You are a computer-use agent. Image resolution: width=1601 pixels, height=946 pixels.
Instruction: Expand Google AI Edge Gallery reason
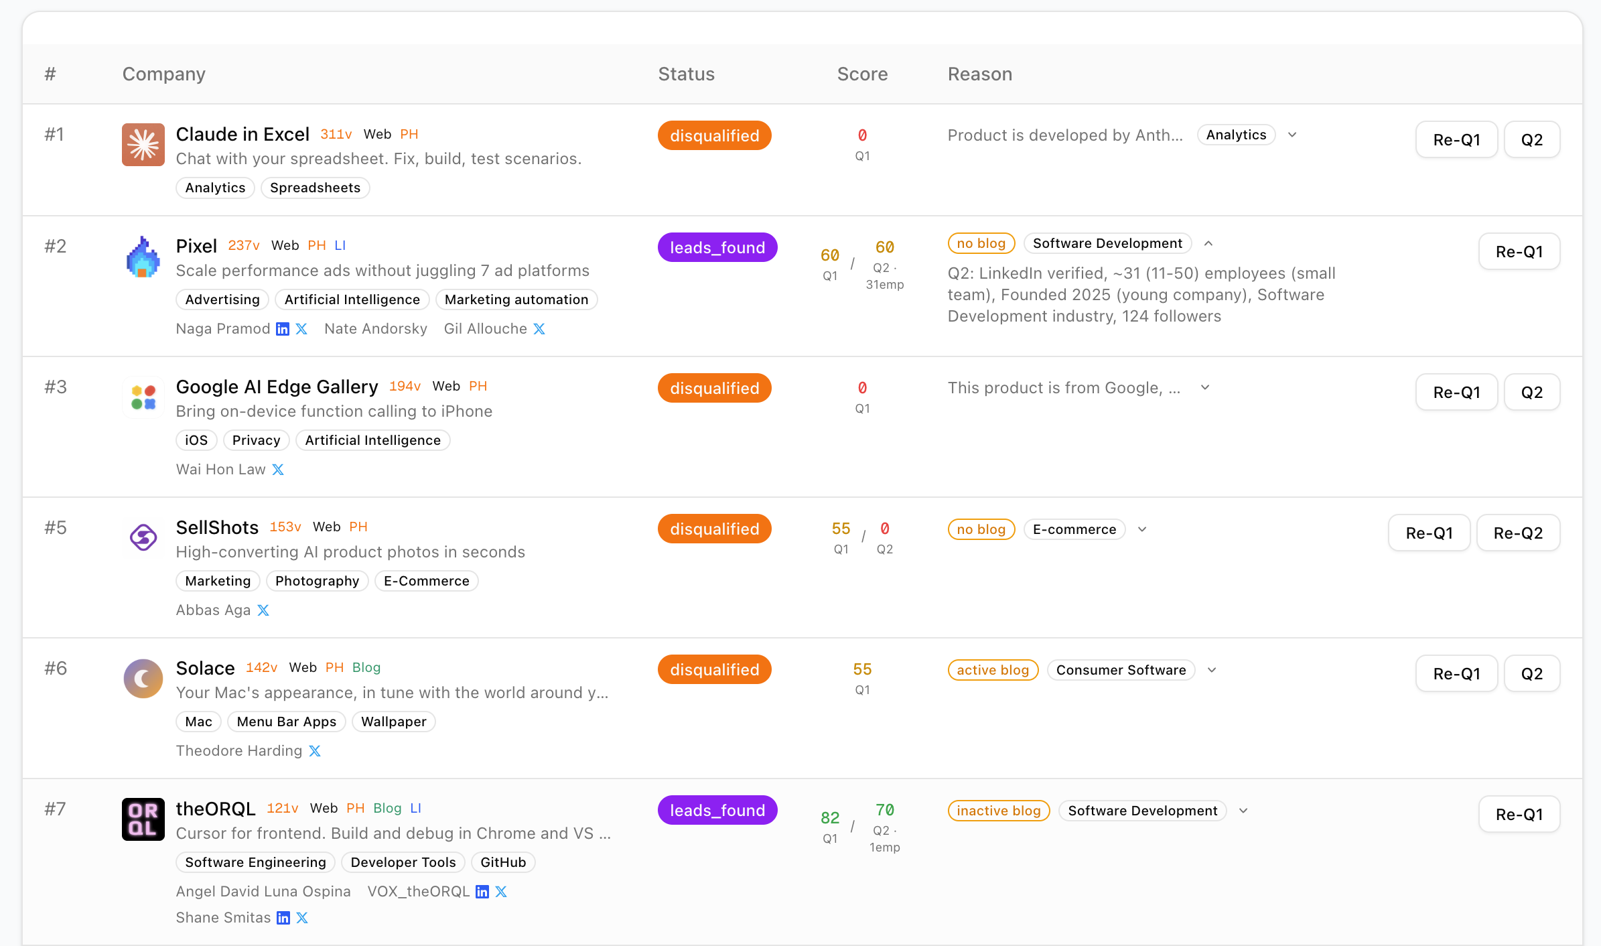click(x=1205, y=387)
